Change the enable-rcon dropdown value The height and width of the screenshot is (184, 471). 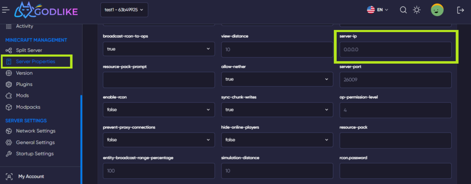pyautogui.click(x=159, y=110)
